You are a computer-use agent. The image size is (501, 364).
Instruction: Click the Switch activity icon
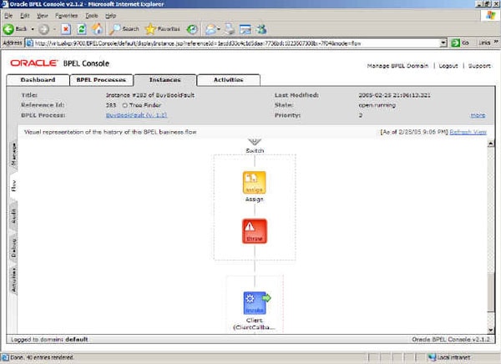[255, 142]
